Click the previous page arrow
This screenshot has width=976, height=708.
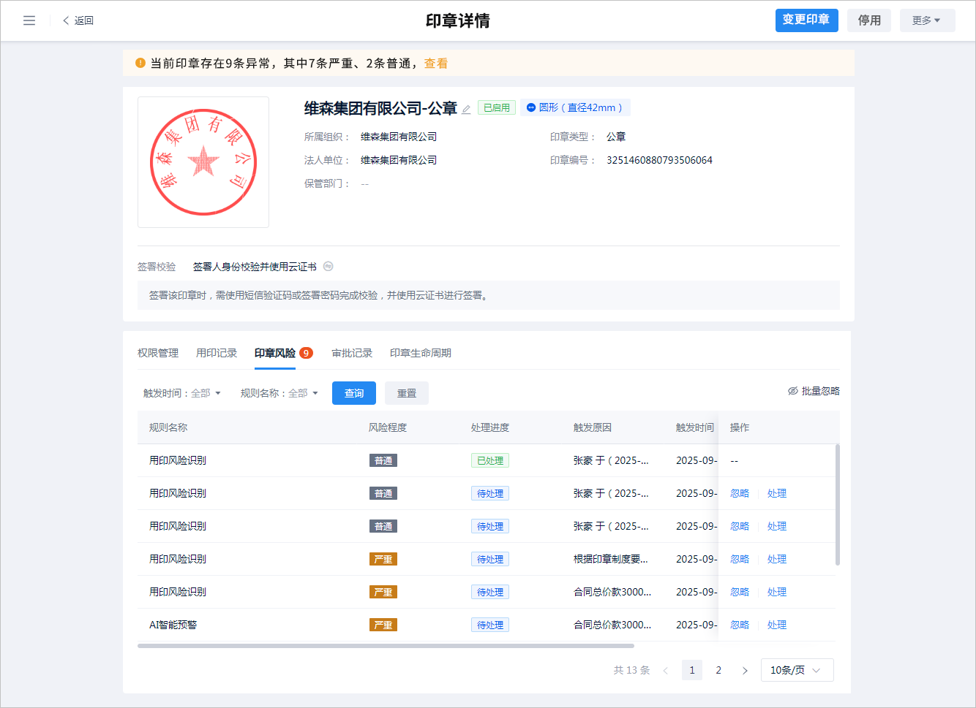click(x=665, y=670)
